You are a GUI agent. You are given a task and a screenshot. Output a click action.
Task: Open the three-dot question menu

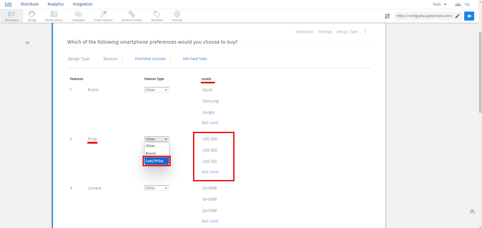tap(365, 31)
